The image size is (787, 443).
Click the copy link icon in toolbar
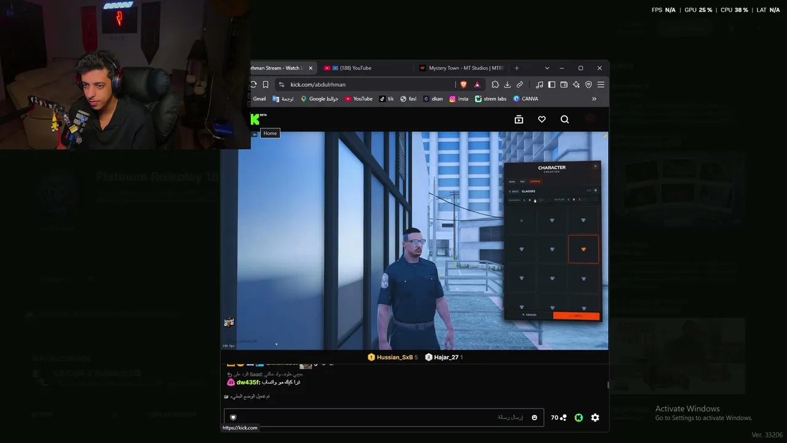tap(520, 84)
